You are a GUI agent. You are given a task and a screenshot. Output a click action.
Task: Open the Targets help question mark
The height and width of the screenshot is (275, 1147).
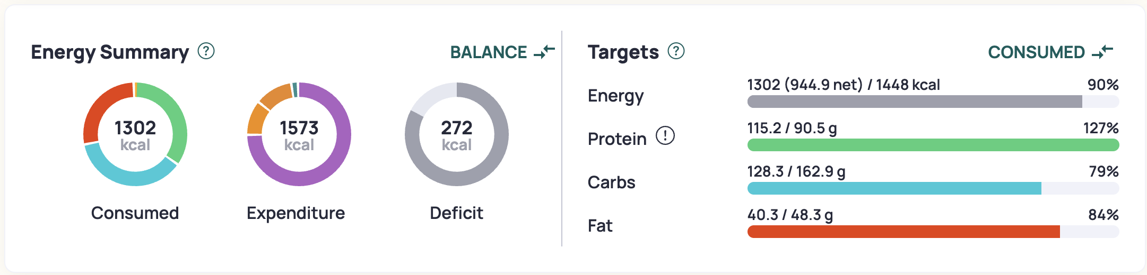tap(676, 51)
